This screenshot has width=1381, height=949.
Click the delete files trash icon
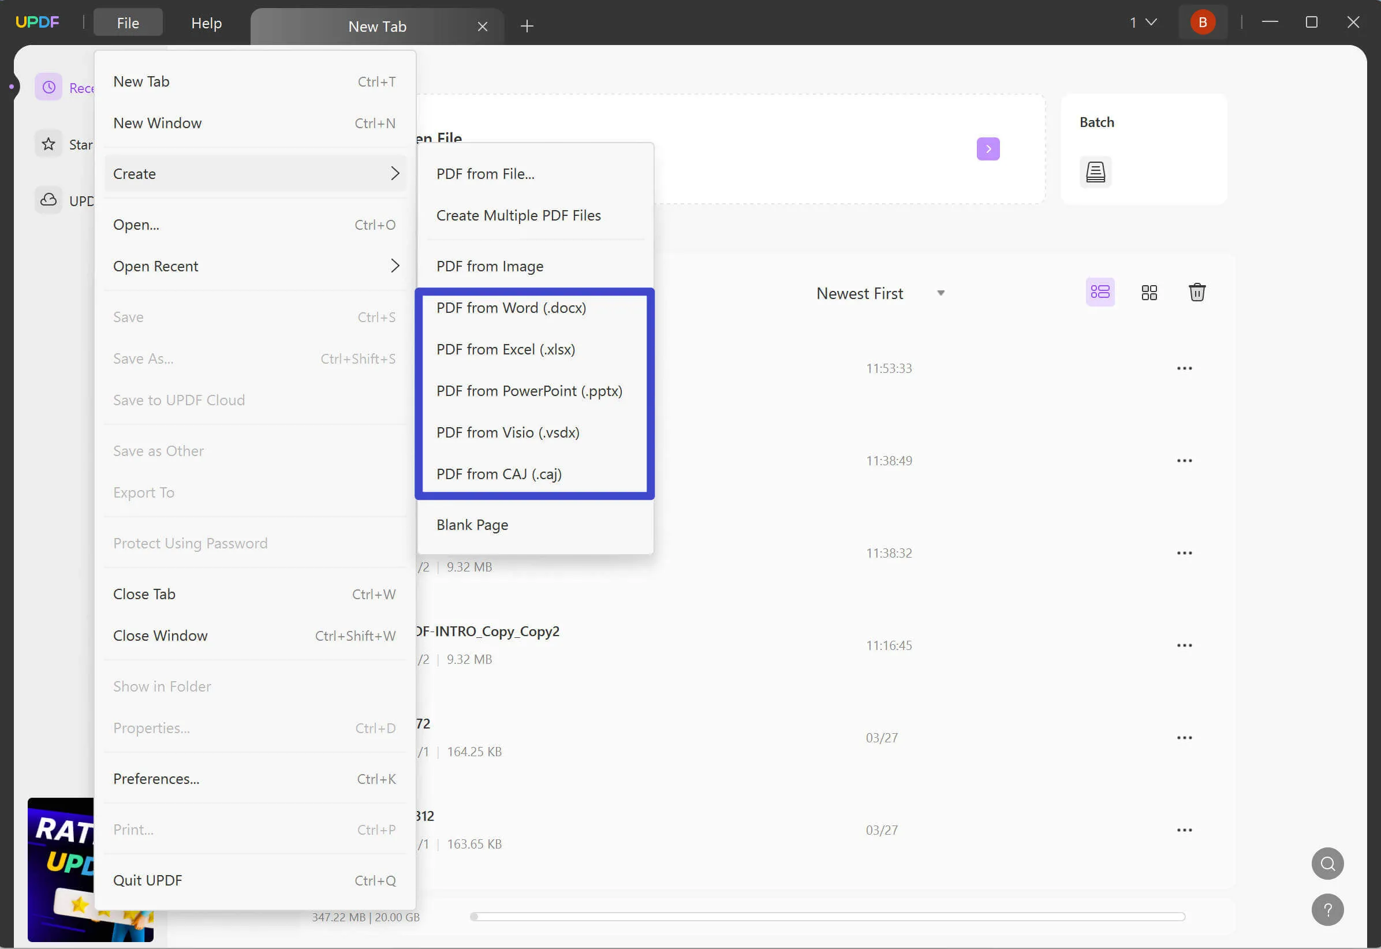[1197, 292]
